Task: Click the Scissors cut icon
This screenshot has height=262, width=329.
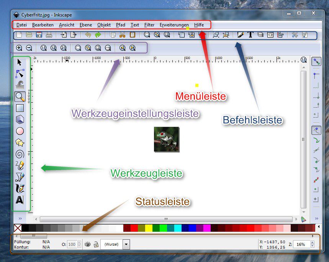Action: point(123,34)
